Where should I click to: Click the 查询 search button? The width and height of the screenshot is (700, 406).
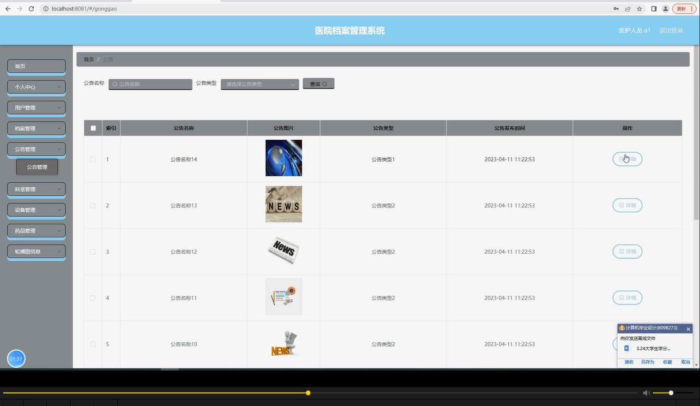319,84
